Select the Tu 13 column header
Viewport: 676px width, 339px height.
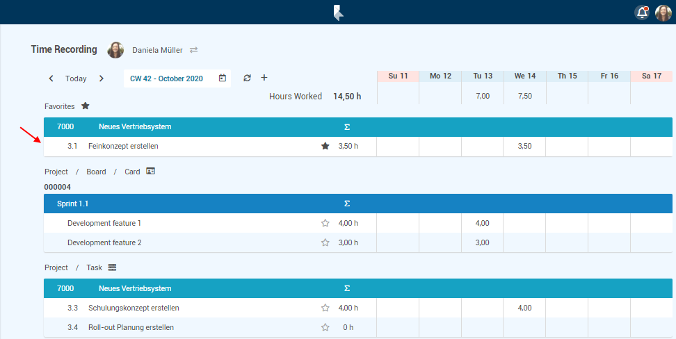[x=483, y=76]
